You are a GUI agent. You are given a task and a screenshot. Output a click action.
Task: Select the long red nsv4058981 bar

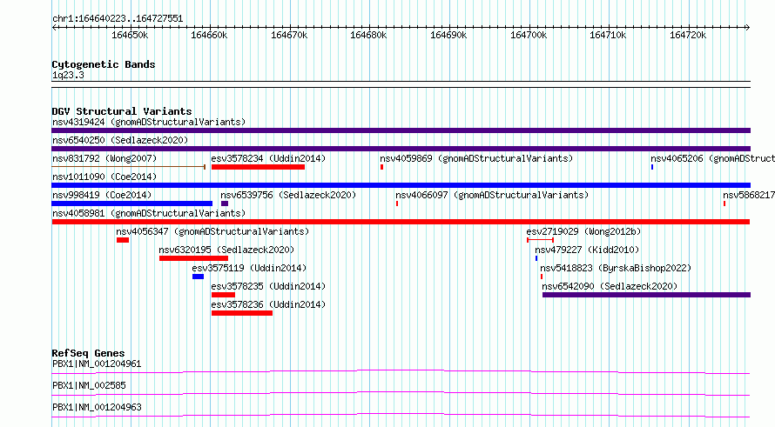[401, 222]
